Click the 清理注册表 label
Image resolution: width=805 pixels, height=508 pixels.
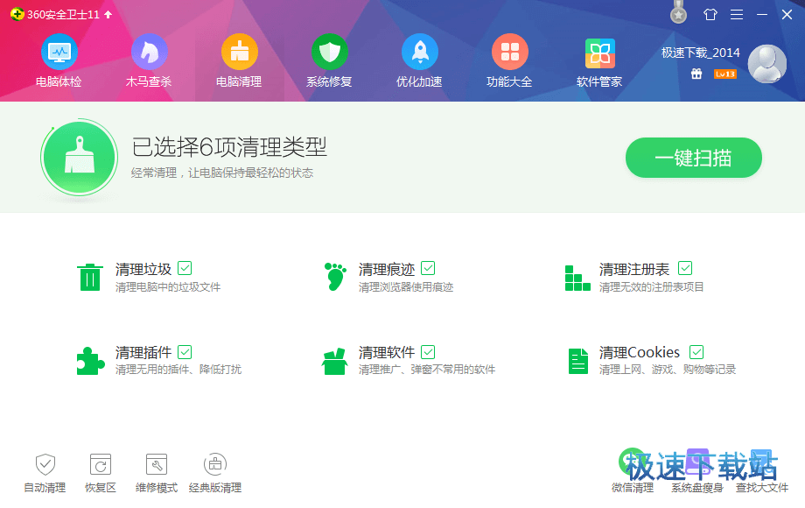click(x=634, y=269)
